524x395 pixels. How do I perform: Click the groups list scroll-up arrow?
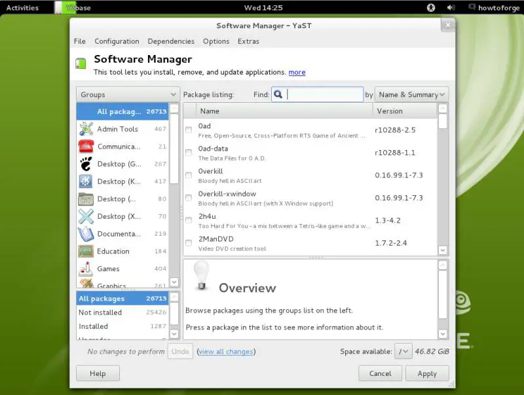(x=174, y=108)
